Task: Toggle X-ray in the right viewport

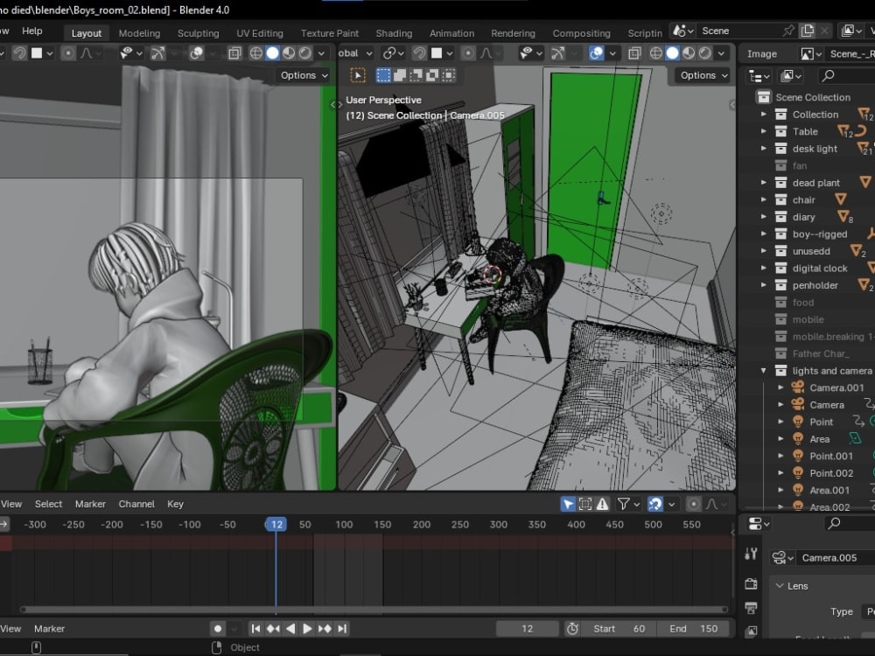Action: 634,53
